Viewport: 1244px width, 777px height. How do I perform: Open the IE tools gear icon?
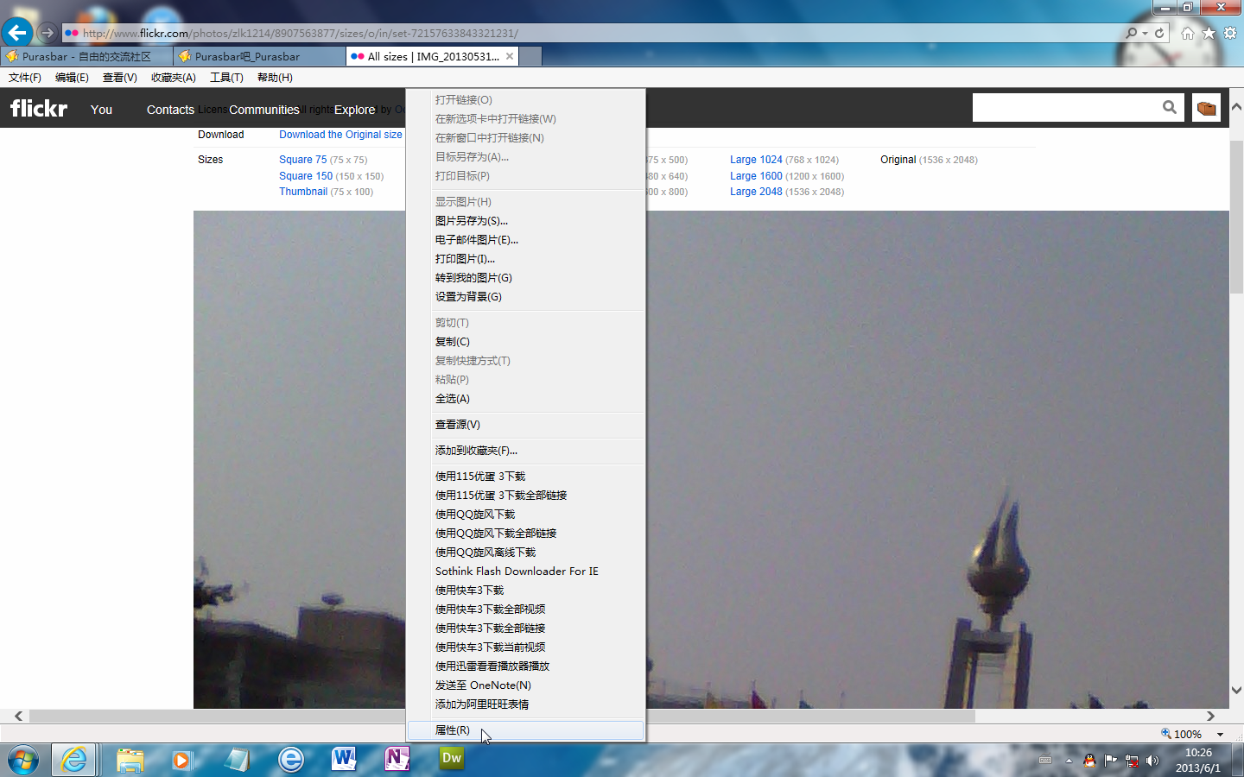[x=1230, y=33]
